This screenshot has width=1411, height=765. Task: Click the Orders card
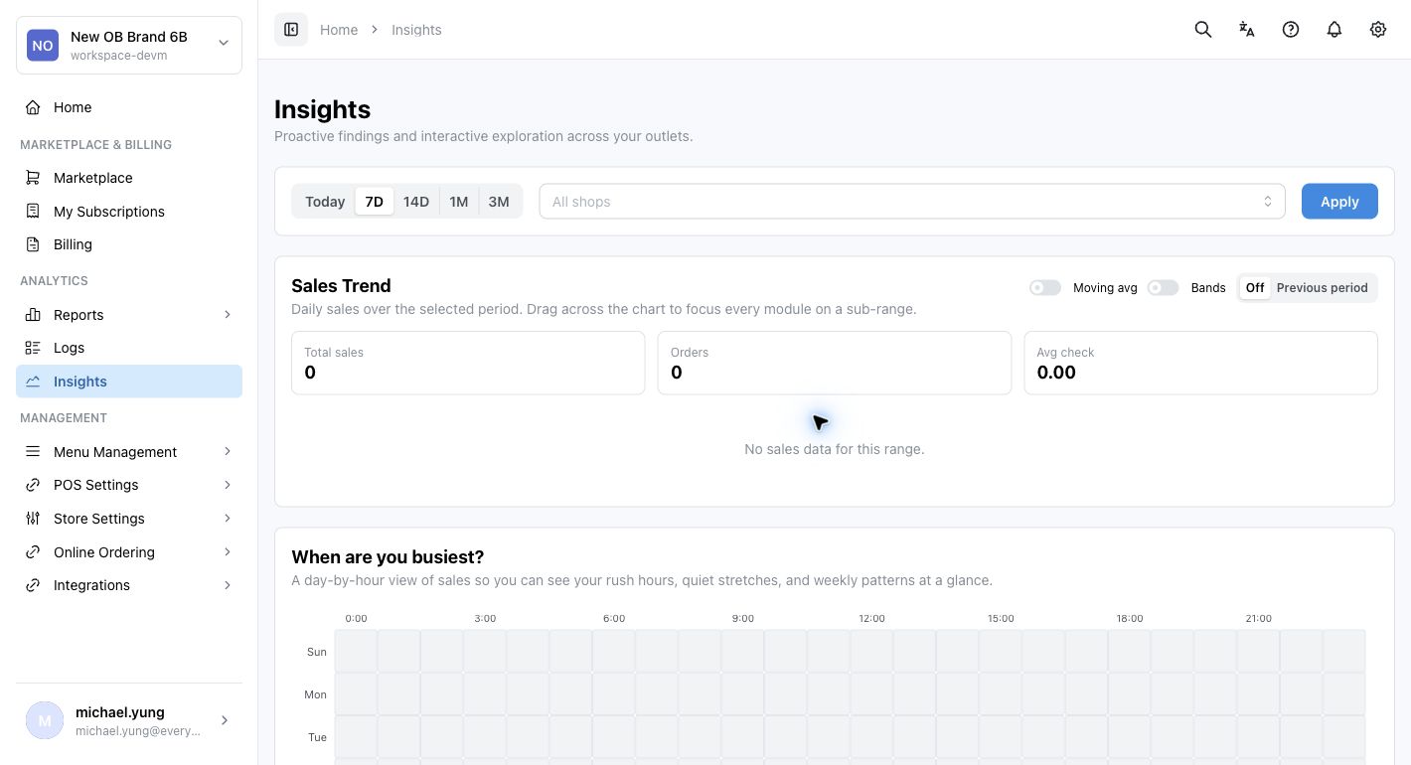pos(835,363)
